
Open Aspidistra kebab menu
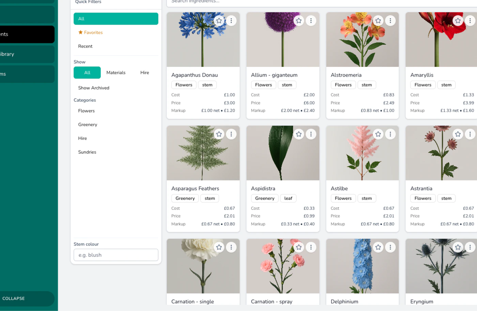click(x=311, y=134)
